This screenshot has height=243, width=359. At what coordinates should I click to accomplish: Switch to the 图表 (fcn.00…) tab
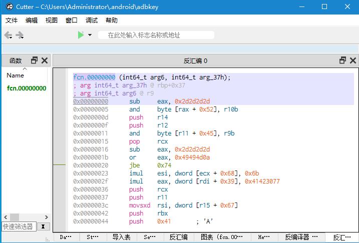pos(222,237)
